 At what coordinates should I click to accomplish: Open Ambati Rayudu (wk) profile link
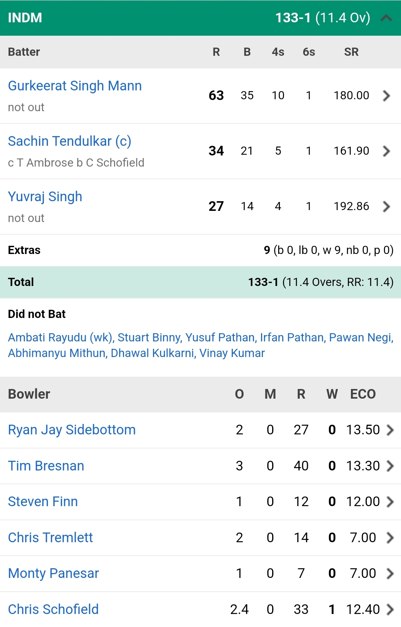(61, 337)
